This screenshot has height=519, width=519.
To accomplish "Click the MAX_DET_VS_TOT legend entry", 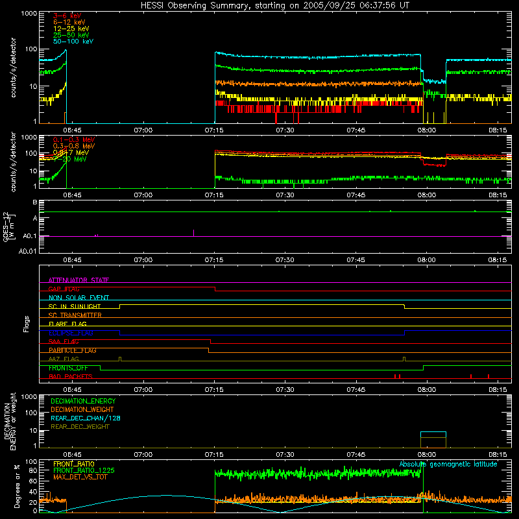I will (x=80, y=477).
